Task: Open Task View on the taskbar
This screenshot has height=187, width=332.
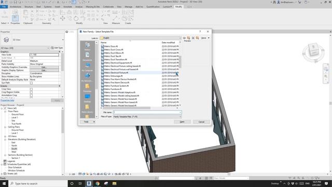Action: click(80, 183)
